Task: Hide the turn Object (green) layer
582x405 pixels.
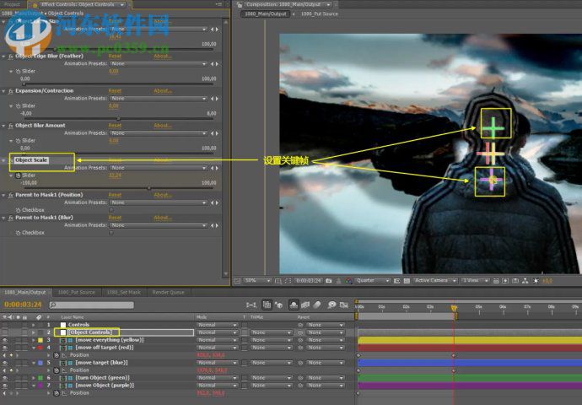Action: 5,378
